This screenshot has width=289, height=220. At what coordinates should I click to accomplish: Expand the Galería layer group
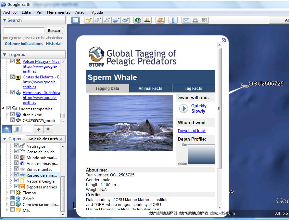(x=7, y=198)
